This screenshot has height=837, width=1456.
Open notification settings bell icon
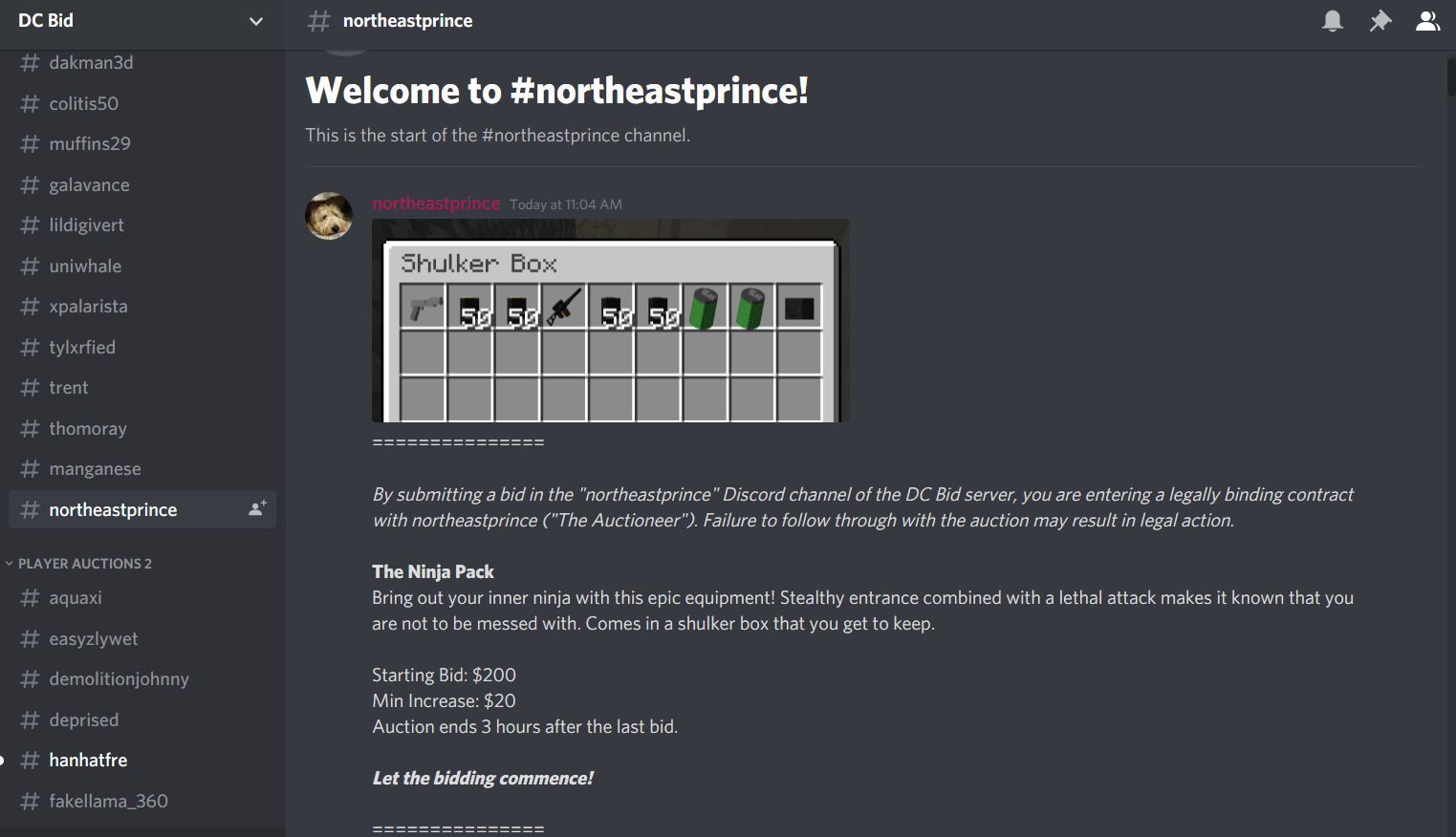(x=1332, y=21)
